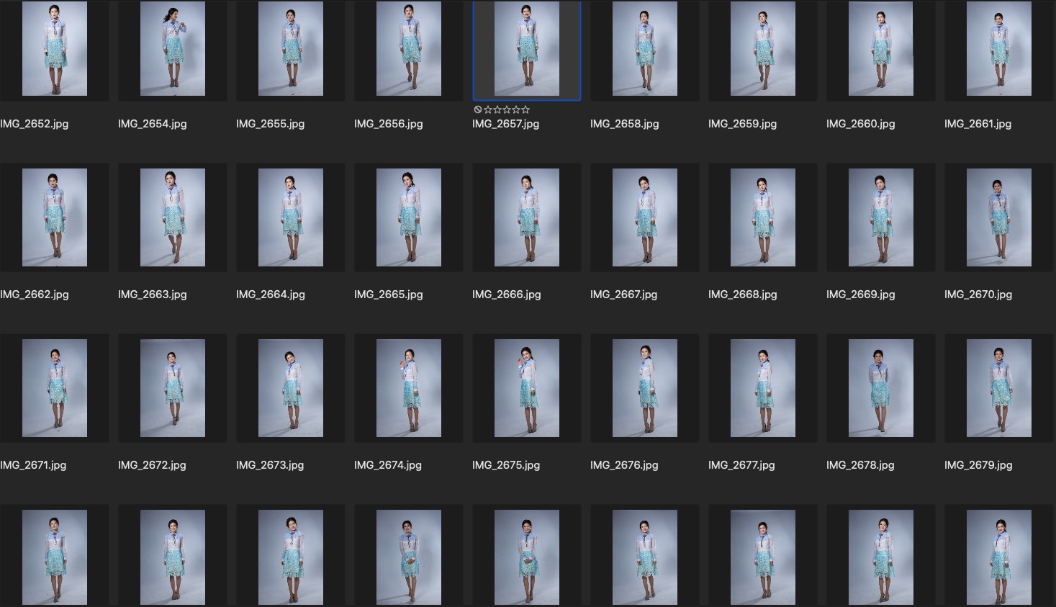This screenshot has width=1056, height=607.
Task: Select the IMG_2670.jpg thumbnail
Action: coord(999,217)
